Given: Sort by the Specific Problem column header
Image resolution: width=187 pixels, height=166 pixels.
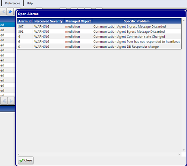Looking at the screenshot, I should [137, 21].
